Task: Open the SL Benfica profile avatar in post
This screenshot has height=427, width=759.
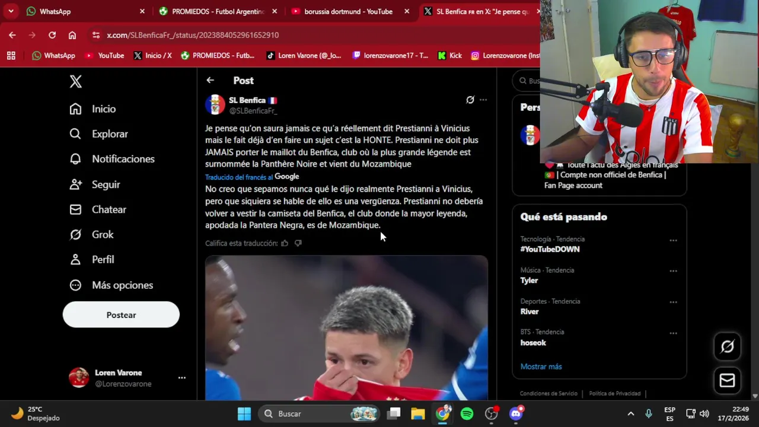Action: pos(215,105)
